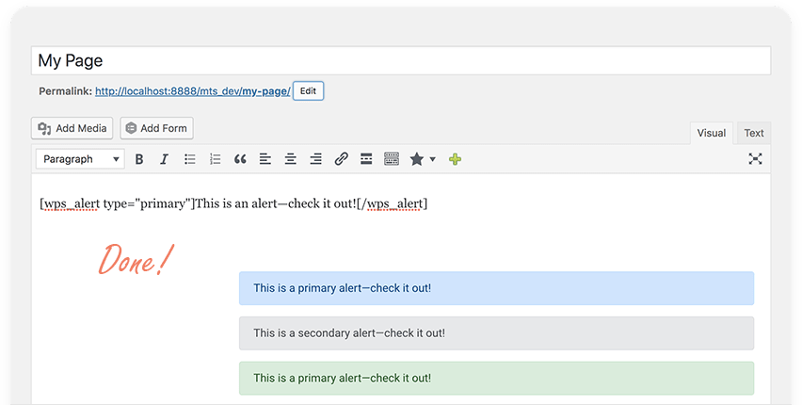
Task: Click the Add Media button
Action: coord(72,128)
